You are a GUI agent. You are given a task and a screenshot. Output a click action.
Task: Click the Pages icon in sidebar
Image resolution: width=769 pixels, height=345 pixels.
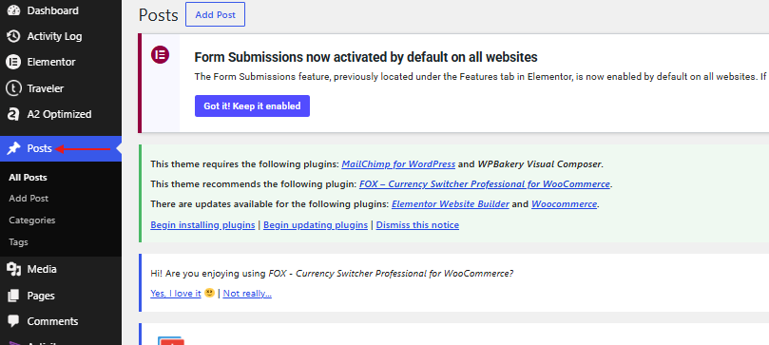(x=13, y=296)
